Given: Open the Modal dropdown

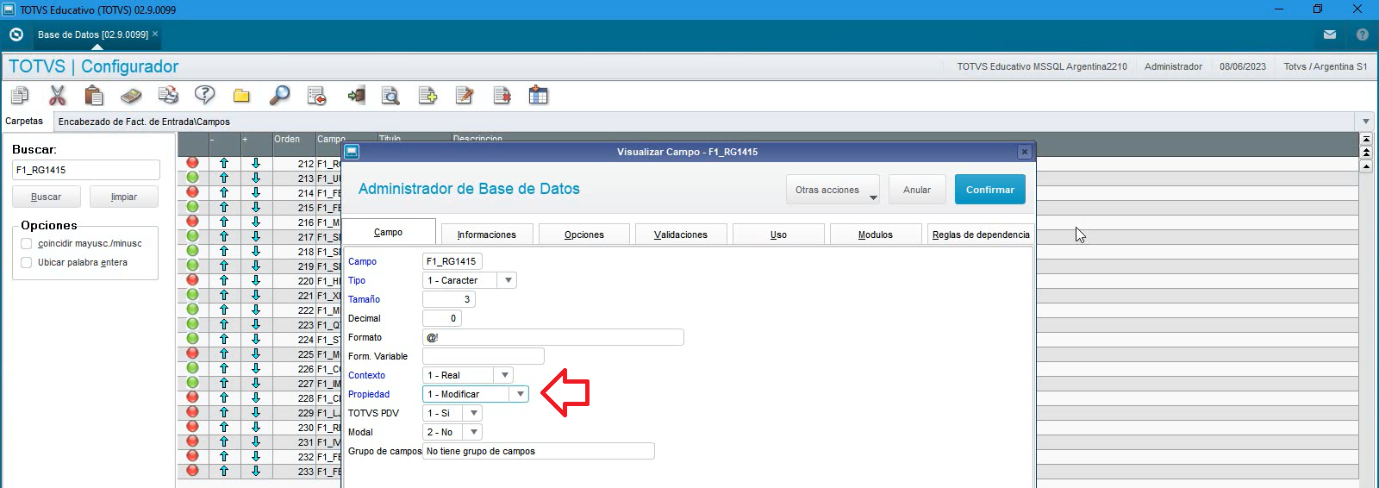Looking at the screenshot, I should pos(474,432).
